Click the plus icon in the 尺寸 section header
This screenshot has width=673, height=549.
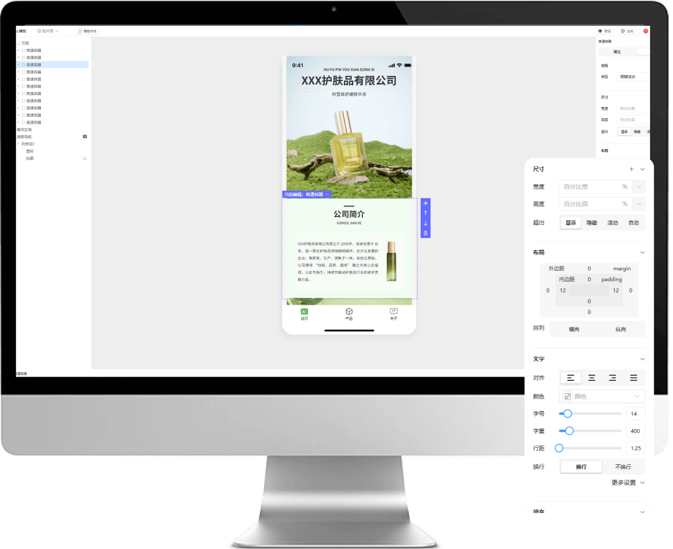(632, 169)
